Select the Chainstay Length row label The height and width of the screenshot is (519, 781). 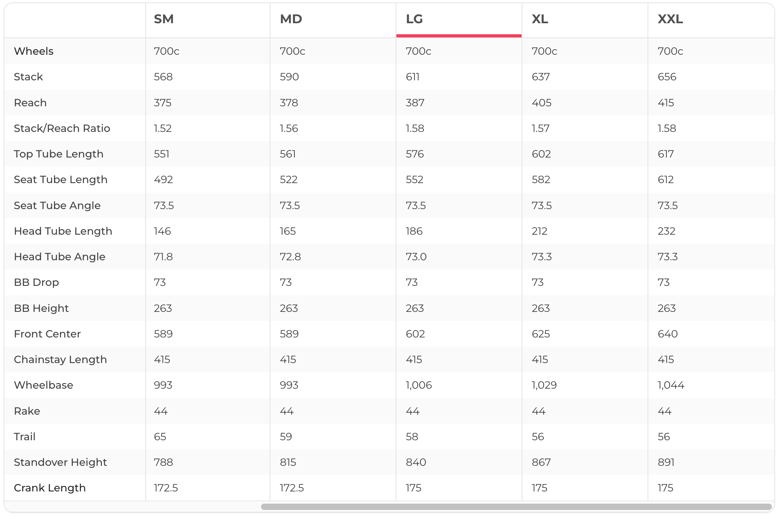point(60,360)
